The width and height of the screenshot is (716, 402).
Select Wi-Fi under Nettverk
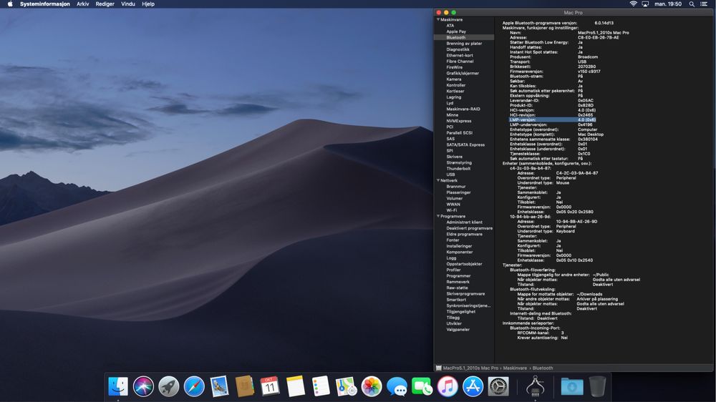[452, 210]
